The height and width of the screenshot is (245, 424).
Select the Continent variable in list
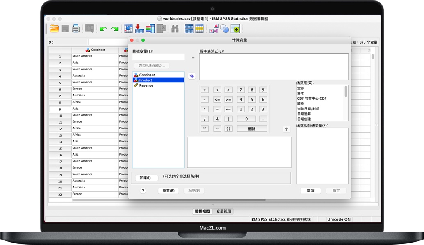click(x=147, y=75)
